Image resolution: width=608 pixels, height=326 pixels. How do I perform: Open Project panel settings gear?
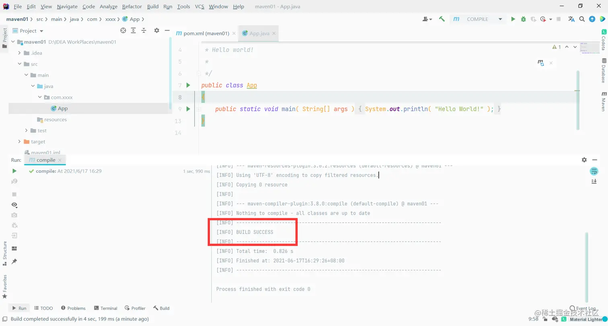coord(157,31)
